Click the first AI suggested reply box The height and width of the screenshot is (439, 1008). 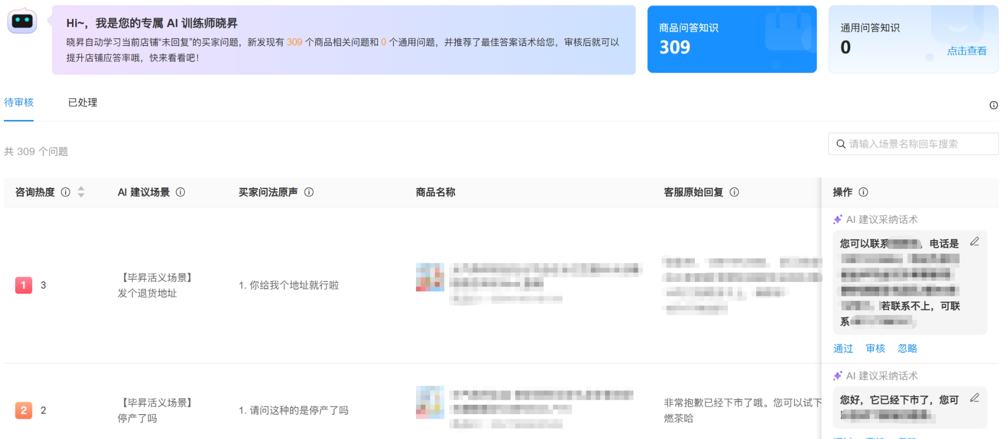coord(910,283)
